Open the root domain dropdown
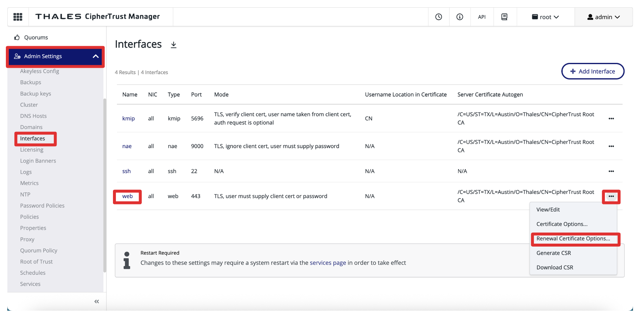Screen dimensions: 640x318 [x=545, y=17]
